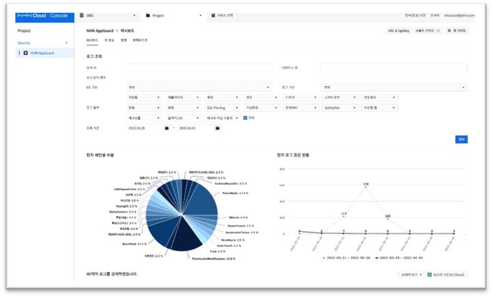Click the Project folder icon in header
The height and width of the screenshot is (297, 492).
[x=150, y=15]
